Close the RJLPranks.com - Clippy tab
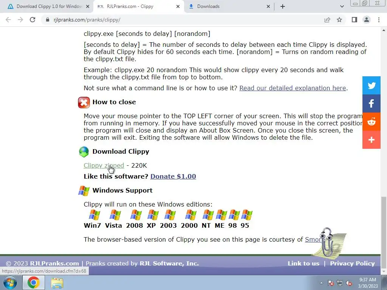Screen dimensions: 387x290 (x=178, y=6)
